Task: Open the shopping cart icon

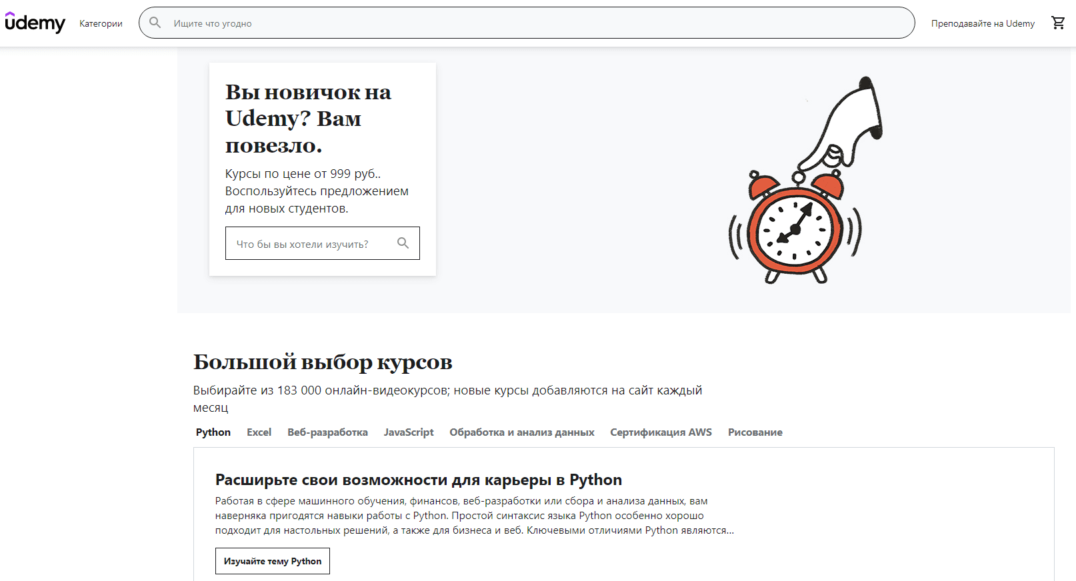Action: (x=1058, y=23)
